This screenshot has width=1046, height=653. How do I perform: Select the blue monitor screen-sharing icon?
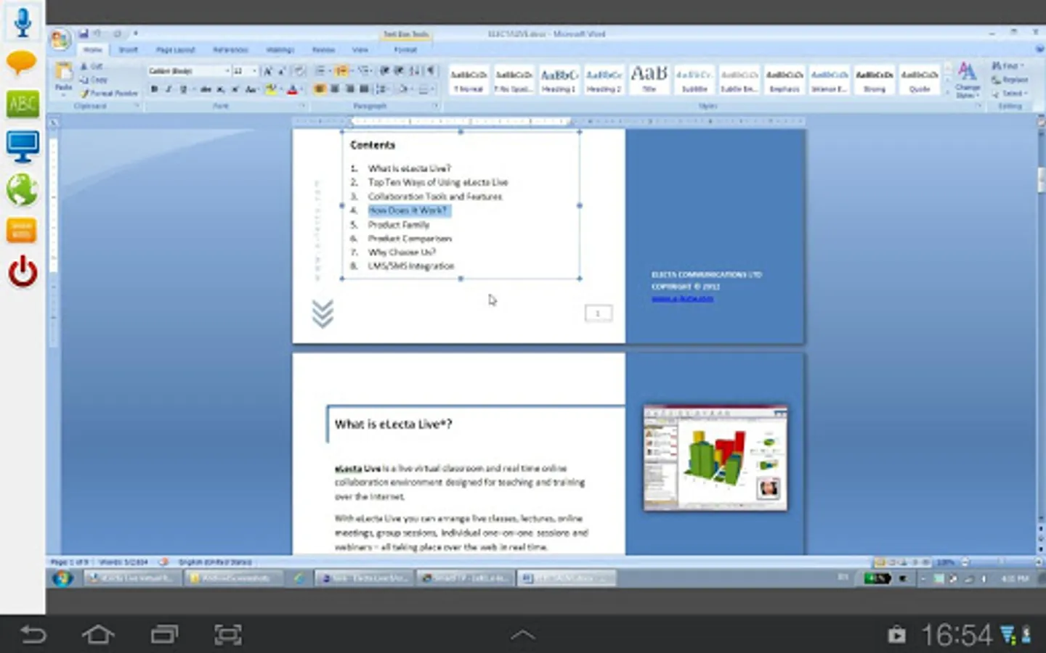[23, 147]
